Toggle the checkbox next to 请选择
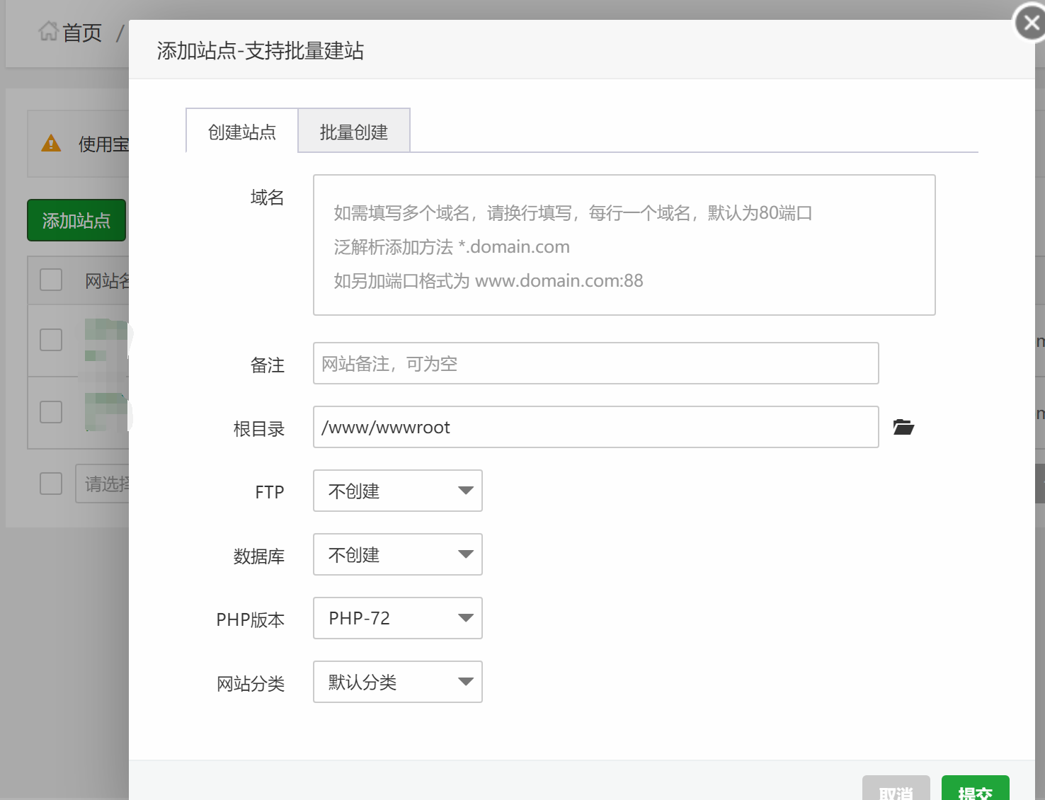 tap(50, 484)
